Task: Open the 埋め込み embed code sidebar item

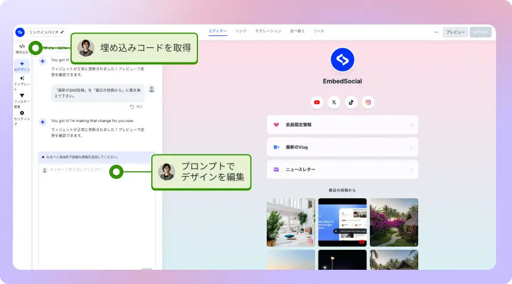Action: point(22,49)
